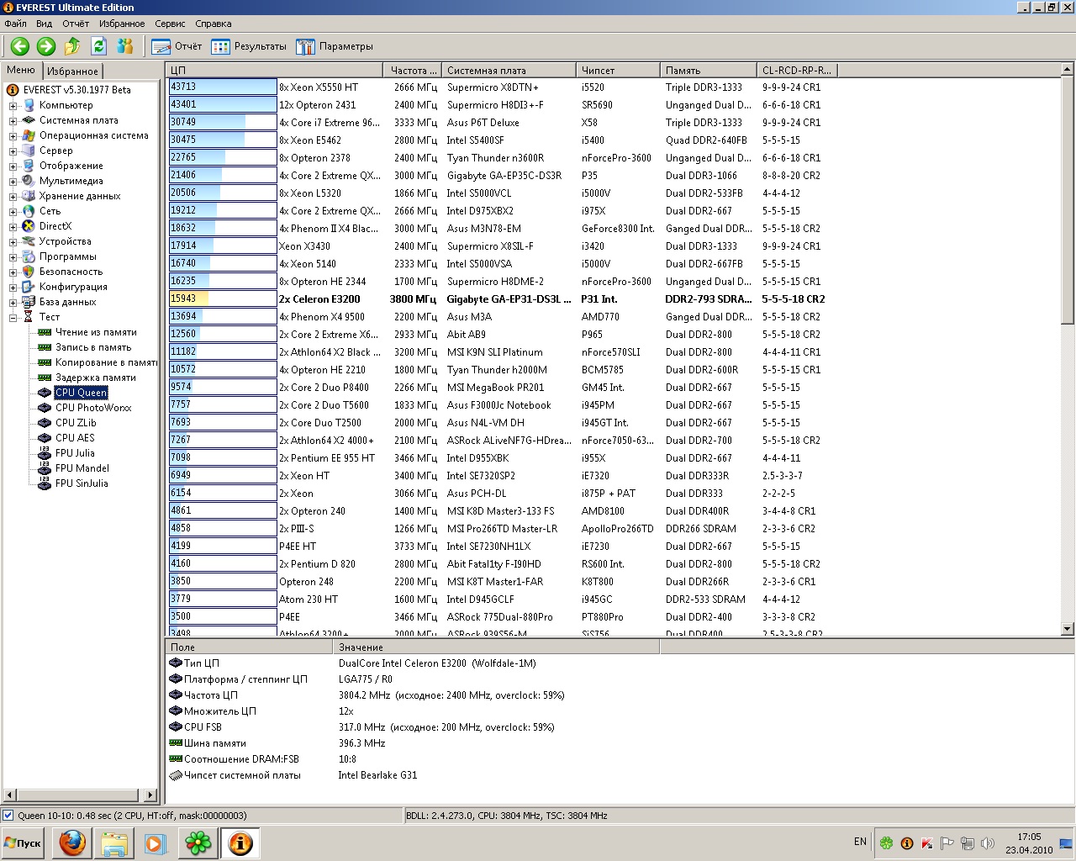The width and height of the screenshot is (1076, 861).
Task: Sort by the Системная плата column header
Action: pyautogui.click(x=509, y=71)
